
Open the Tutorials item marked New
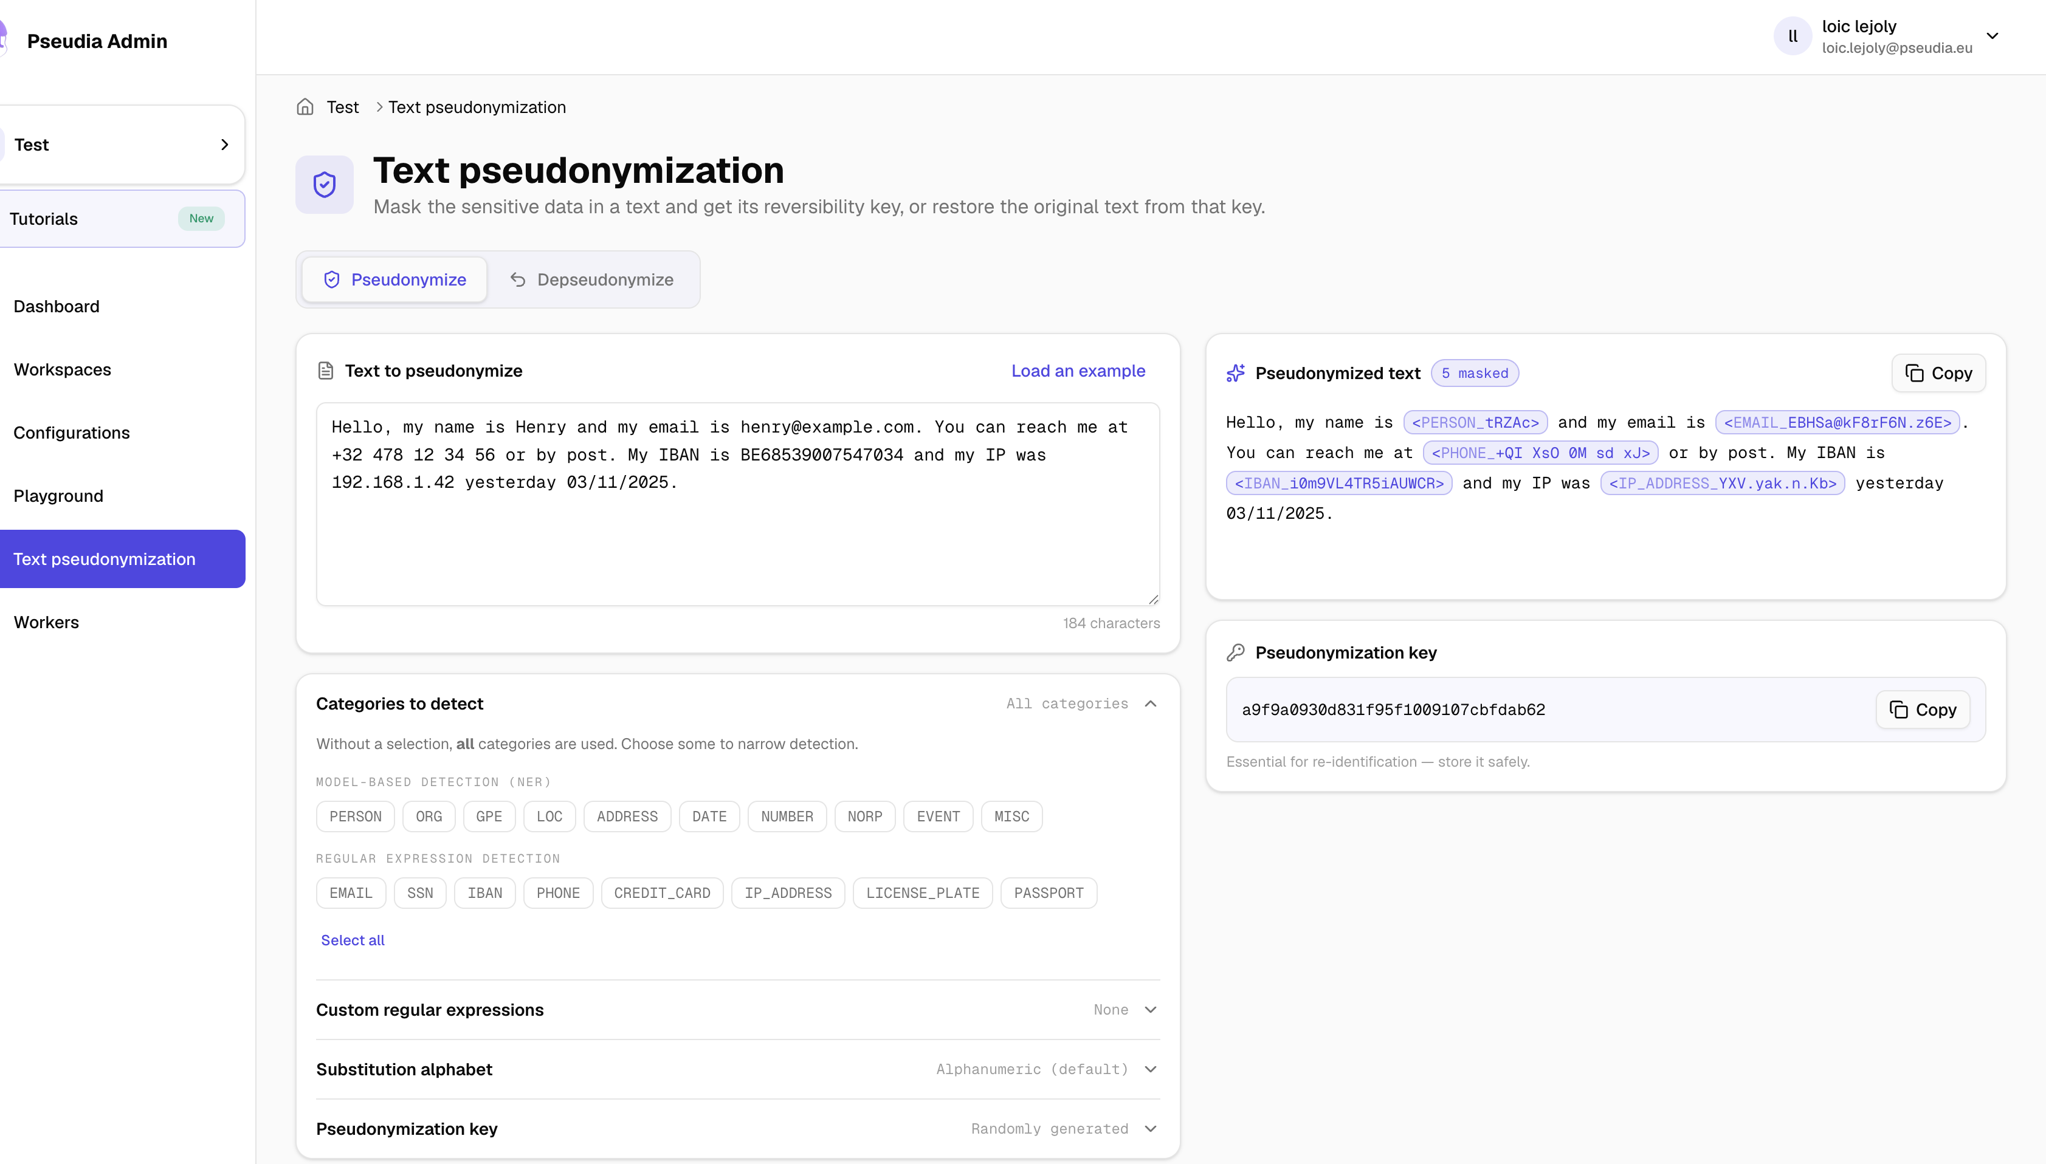tap(122, 219)
